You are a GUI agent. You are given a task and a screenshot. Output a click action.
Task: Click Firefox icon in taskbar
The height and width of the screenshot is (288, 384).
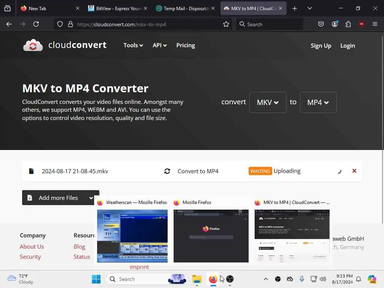(x=213, y=279)
